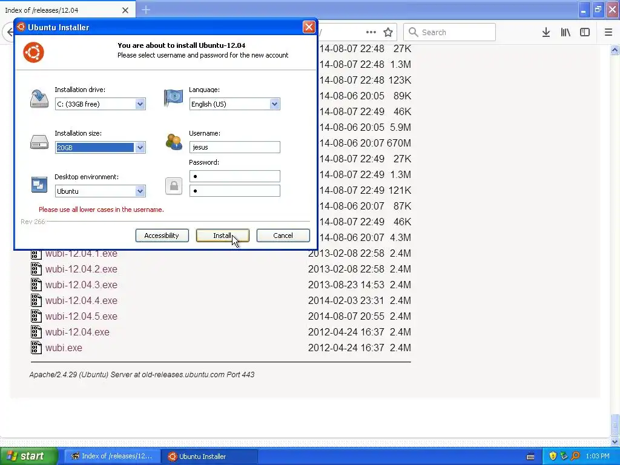Click the scrollbar down arrow in browser
The image size is (620, 465).
(615, 441)
